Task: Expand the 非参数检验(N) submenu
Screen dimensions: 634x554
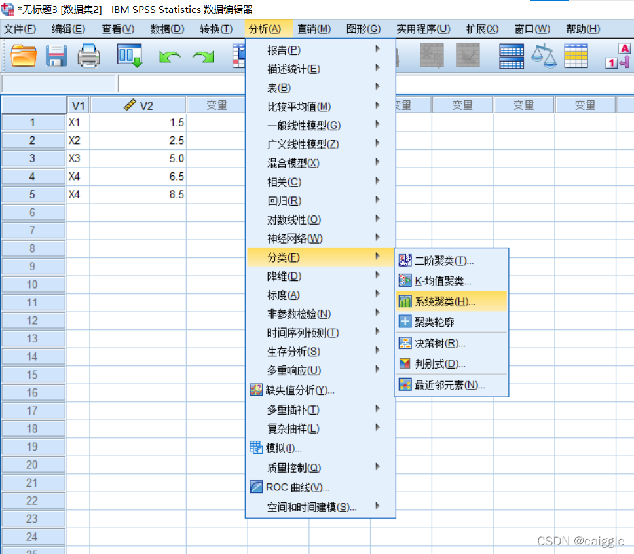Action: (x=320, y=314)
